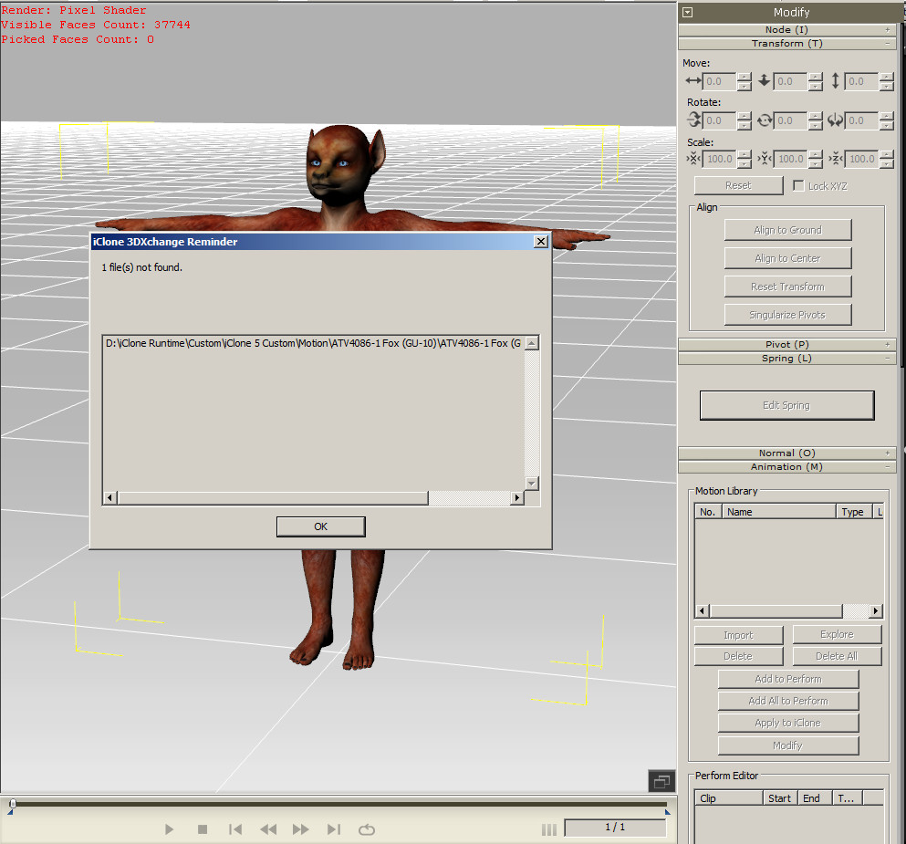
Task: Click Import in Motion Library
Action: click(x=738, y=635)
